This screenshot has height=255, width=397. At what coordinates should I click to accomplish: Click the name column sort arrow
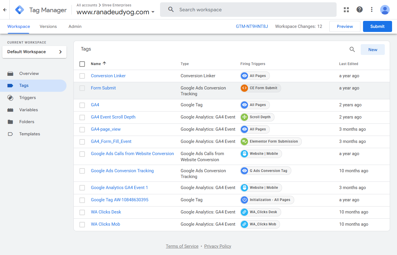[105, 64]
